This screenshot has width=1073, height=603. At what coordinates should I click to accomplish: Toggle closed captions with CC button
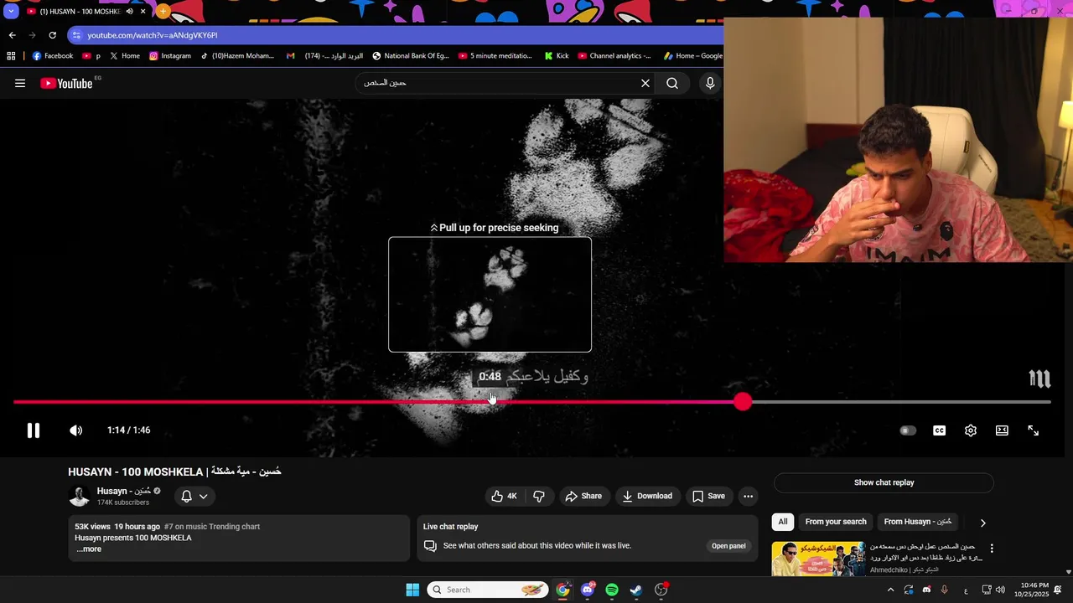(x=940, y=430)
